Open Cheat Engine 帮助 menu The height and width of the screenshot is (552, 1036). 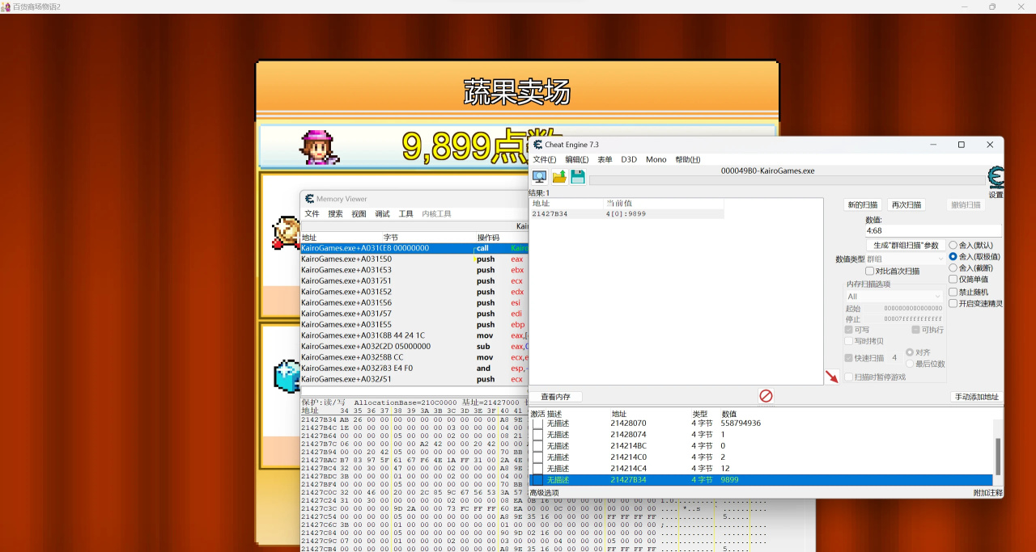tap(688, 159)
